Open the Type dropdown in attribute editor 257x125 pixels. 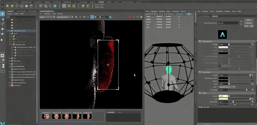pos(227,87)
